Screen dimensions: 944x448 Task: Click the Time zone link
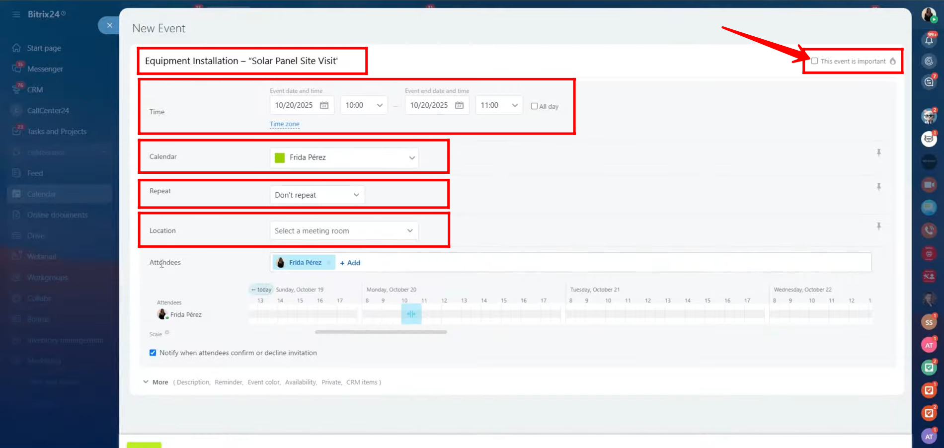click(x=284, y=124)
